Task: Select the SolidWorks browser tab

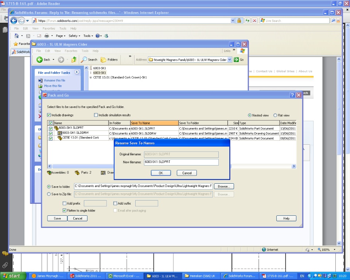Action: 21,52
